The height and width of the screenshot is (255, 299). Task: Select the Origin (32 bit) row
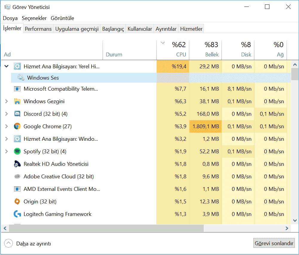click(146, 202)
